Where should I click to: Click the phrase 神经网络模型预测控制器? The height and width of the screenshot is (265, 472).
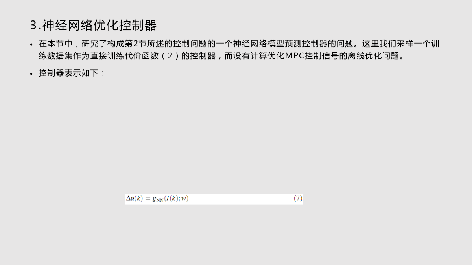(x=280, y=44)
